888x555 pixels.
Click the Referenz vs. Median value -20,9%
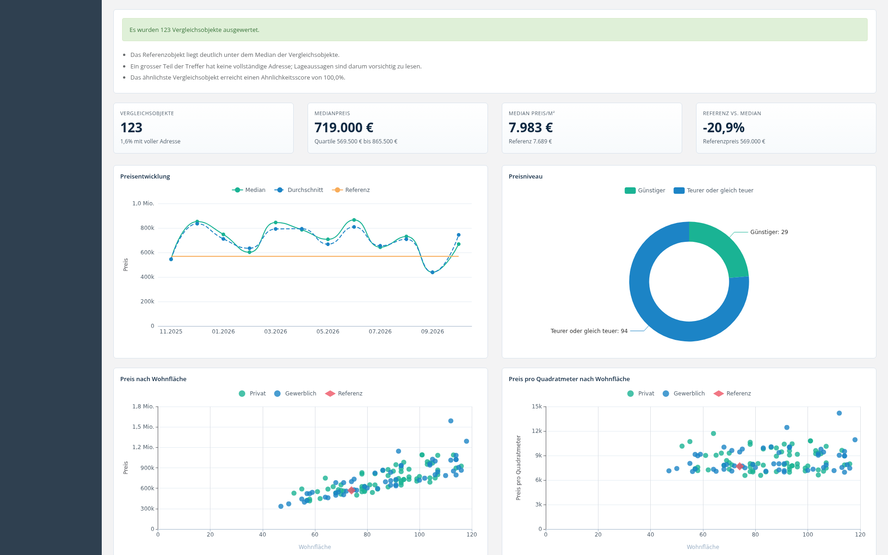tap(723, 128)
